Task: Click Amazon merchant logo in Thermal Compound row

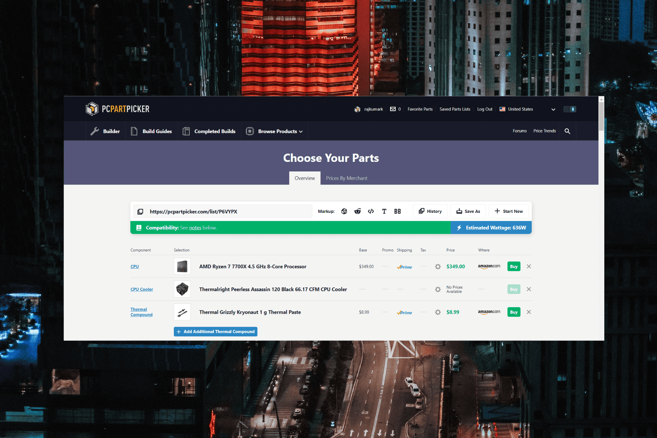Action: 489,312
